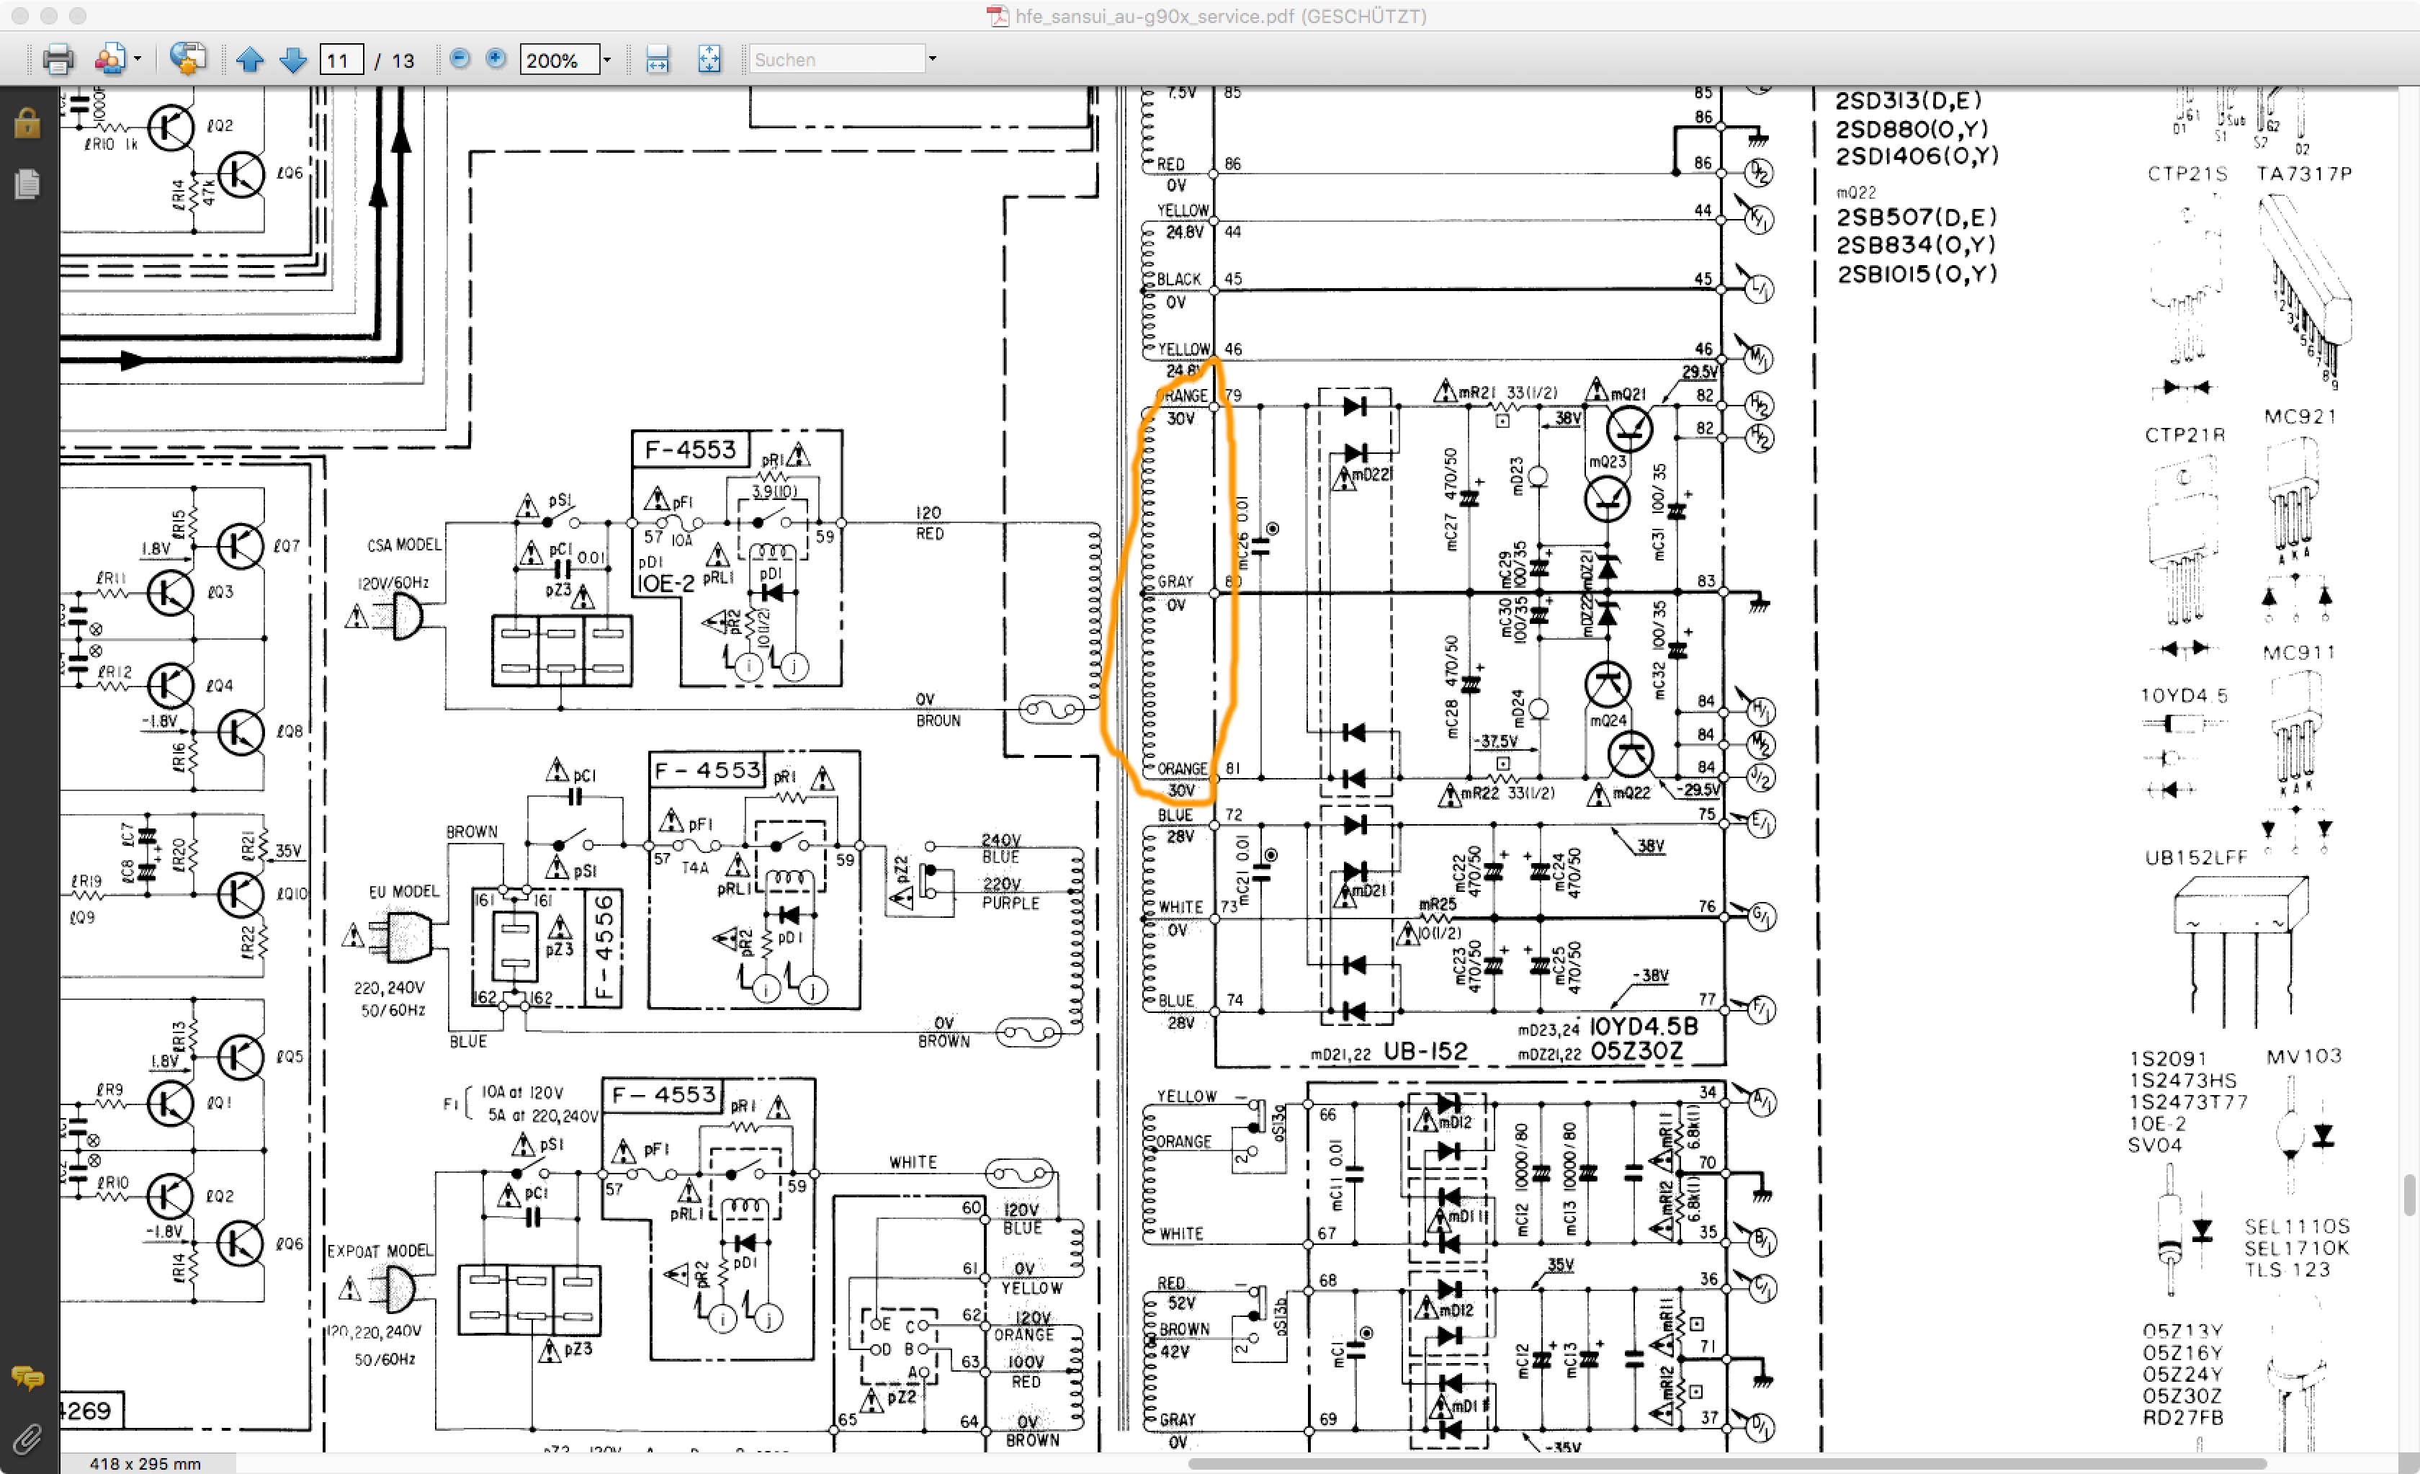Go to previous page with up arrow
Image resolution: width=2420 pixels, height=1474 pixels.
251,60
